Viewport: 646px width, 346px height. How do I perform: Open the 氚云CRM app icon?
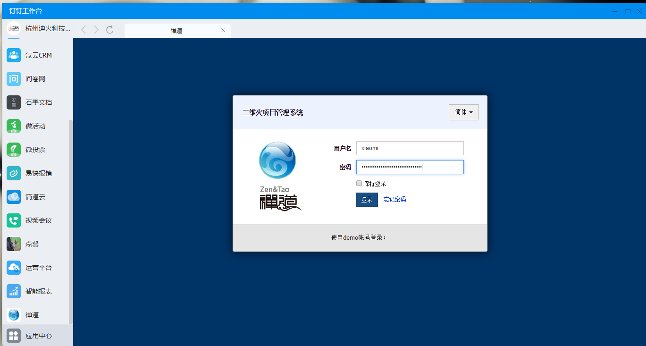(x=14, y=55)
